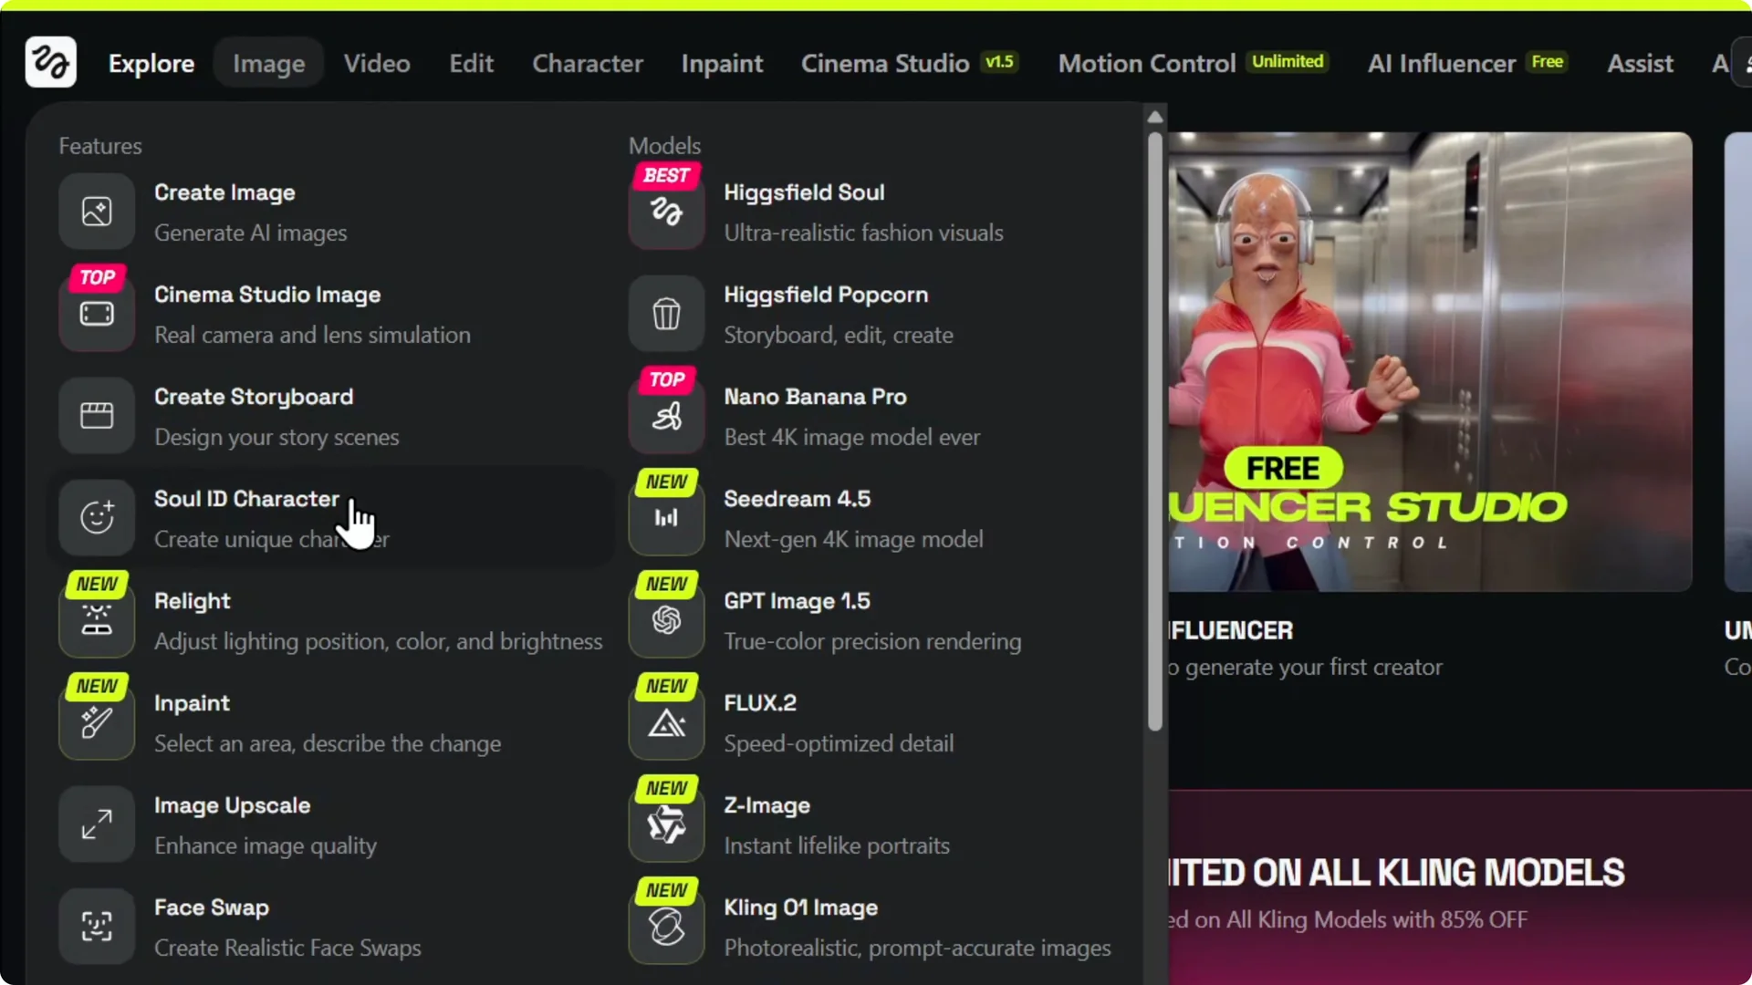Select the GPT Image 1.5 OpenAI icon
Screen dimensions: 1752x985
coord(666,619)
